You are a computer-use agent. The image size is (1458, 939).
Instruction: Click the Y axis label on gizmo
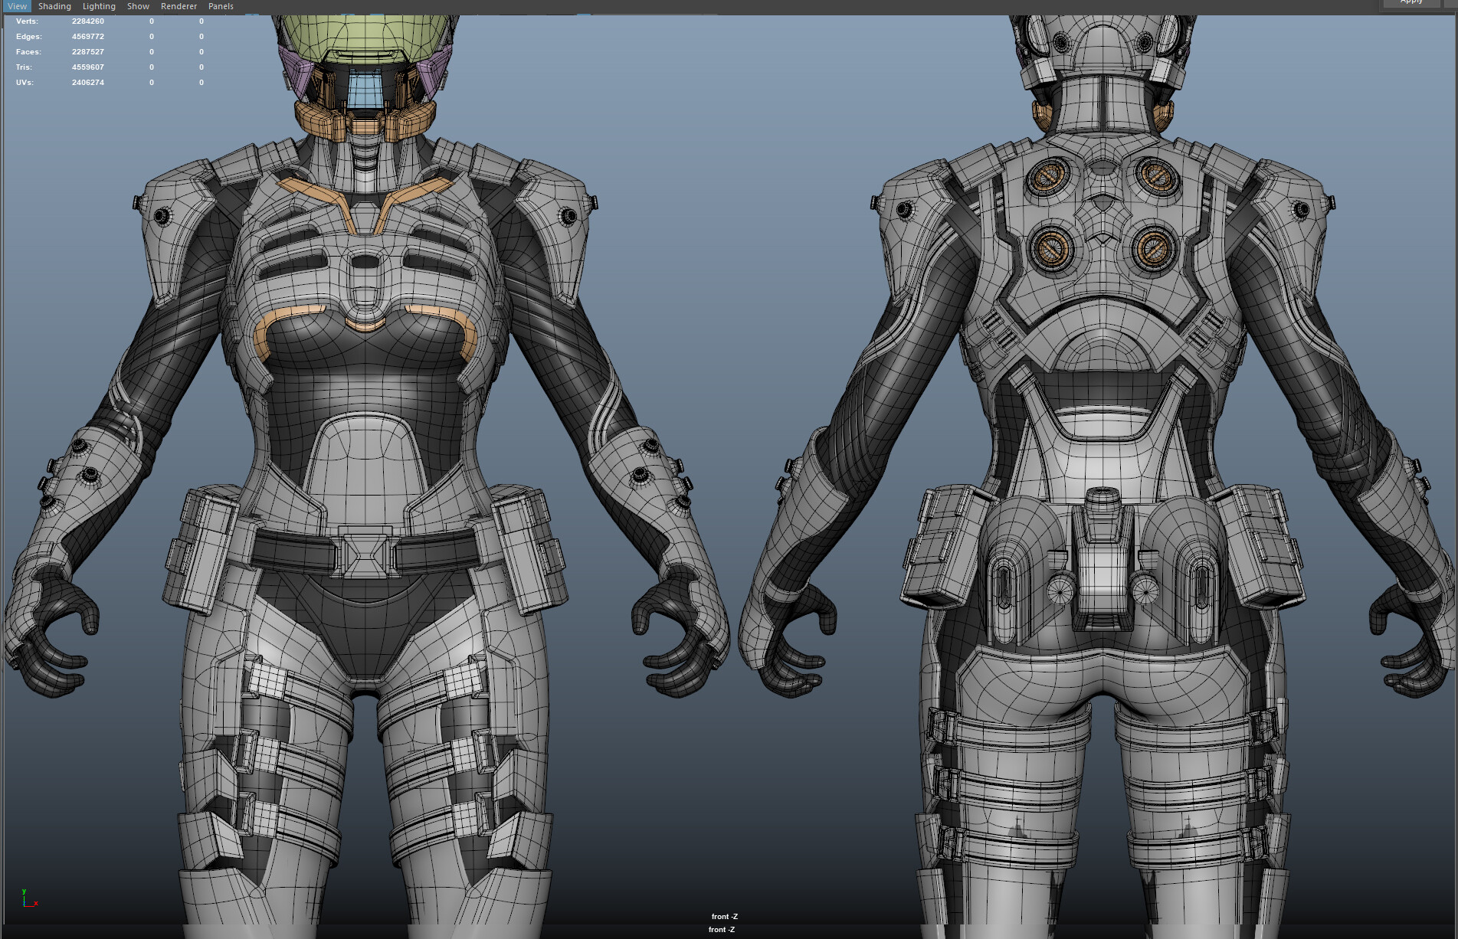pyautogui.click(x=24, y=891)
